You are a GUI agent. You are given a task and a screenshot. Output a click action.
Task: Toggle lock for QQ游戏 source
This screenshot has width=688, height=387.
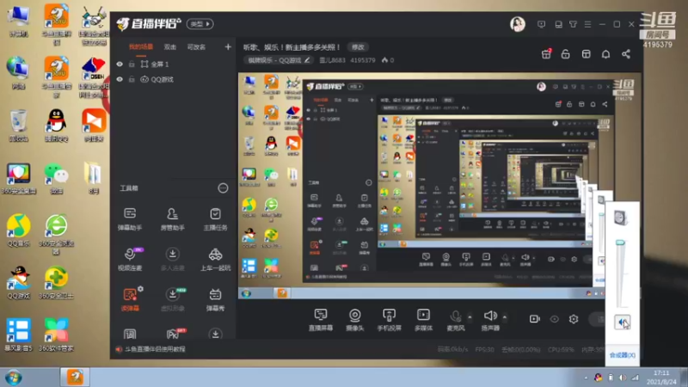point(132,79)
